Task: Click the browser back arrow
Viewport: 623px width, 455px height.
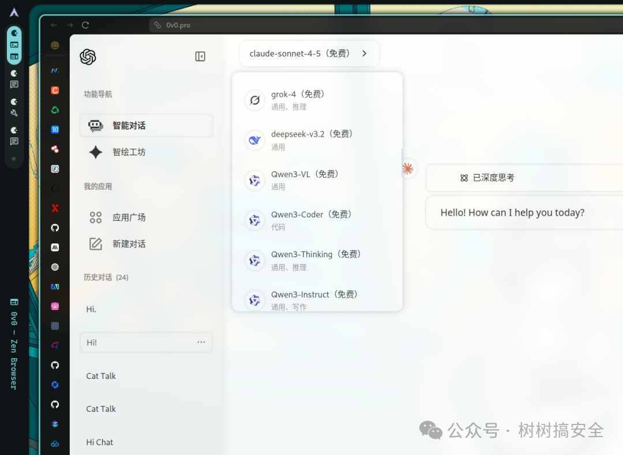Action: 54,25
